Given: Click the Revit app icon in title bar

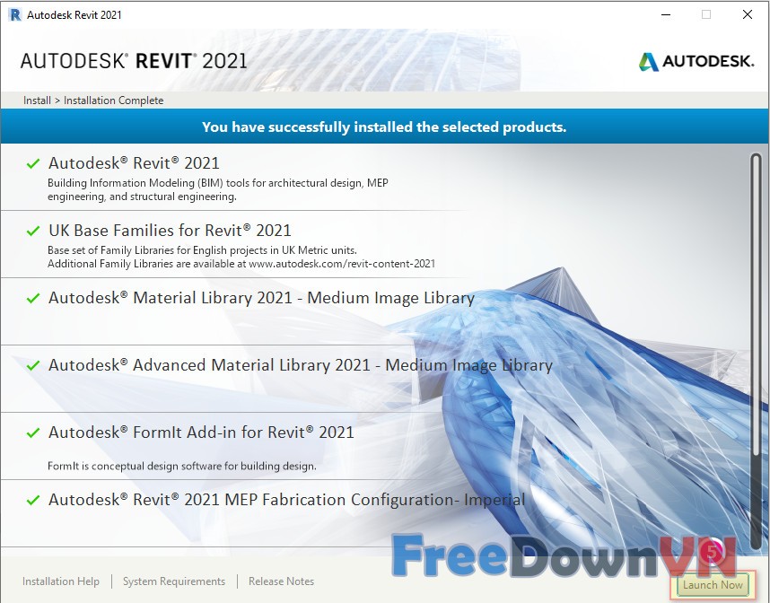Looking at the screenshot, I should click(14, 14).
